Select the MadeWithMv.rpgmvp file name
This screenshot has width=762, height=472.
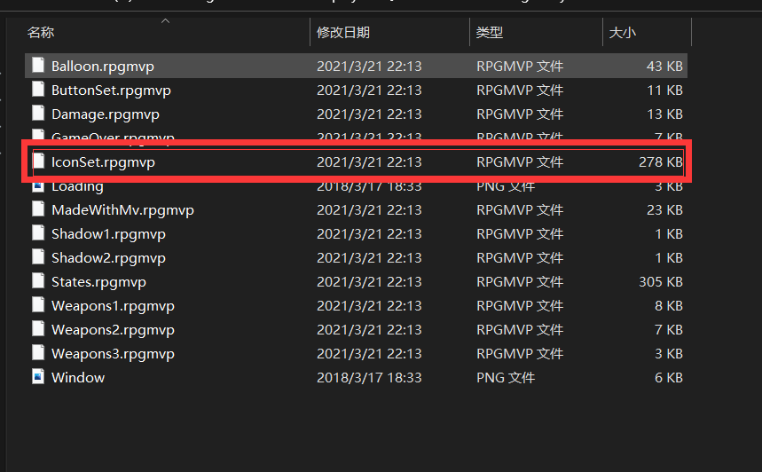click(x=122, y=210)
